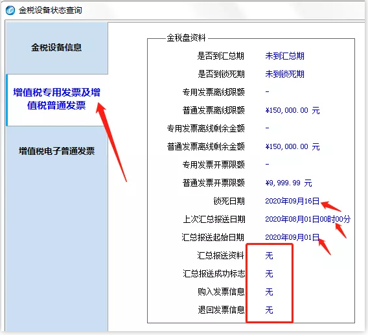Click the 汇总报送资料 value 无
This screenshot has height=335, width=368.
[x=269, y=255]
